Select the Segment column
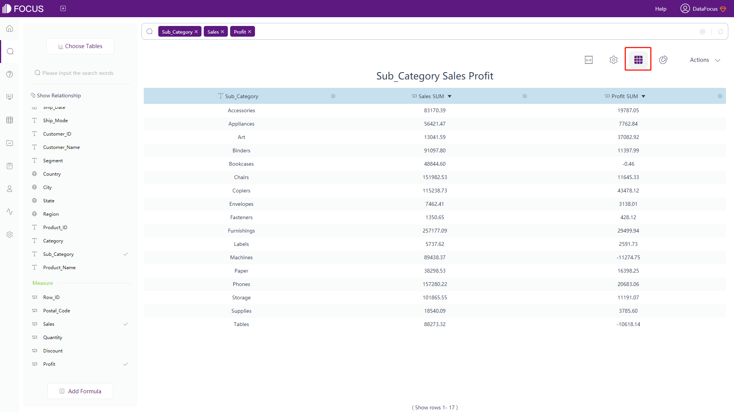The width and height of the screenshot is (734, 412). point(53,161)
